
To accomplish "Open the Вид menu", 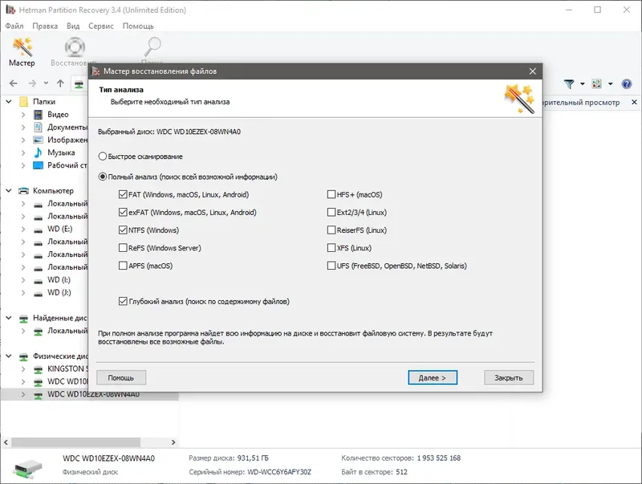I will click(x=73, y=26).
